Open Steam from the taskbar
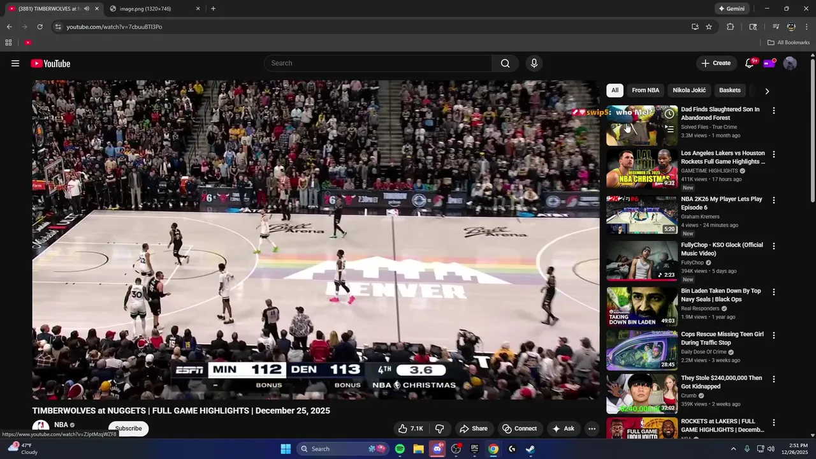 tap(530, 449)
